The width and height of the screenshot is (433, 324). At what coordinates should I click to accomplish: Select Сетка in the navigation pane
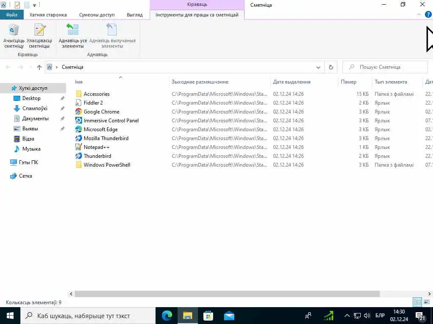pyautogui.click(x=25, y=176)
